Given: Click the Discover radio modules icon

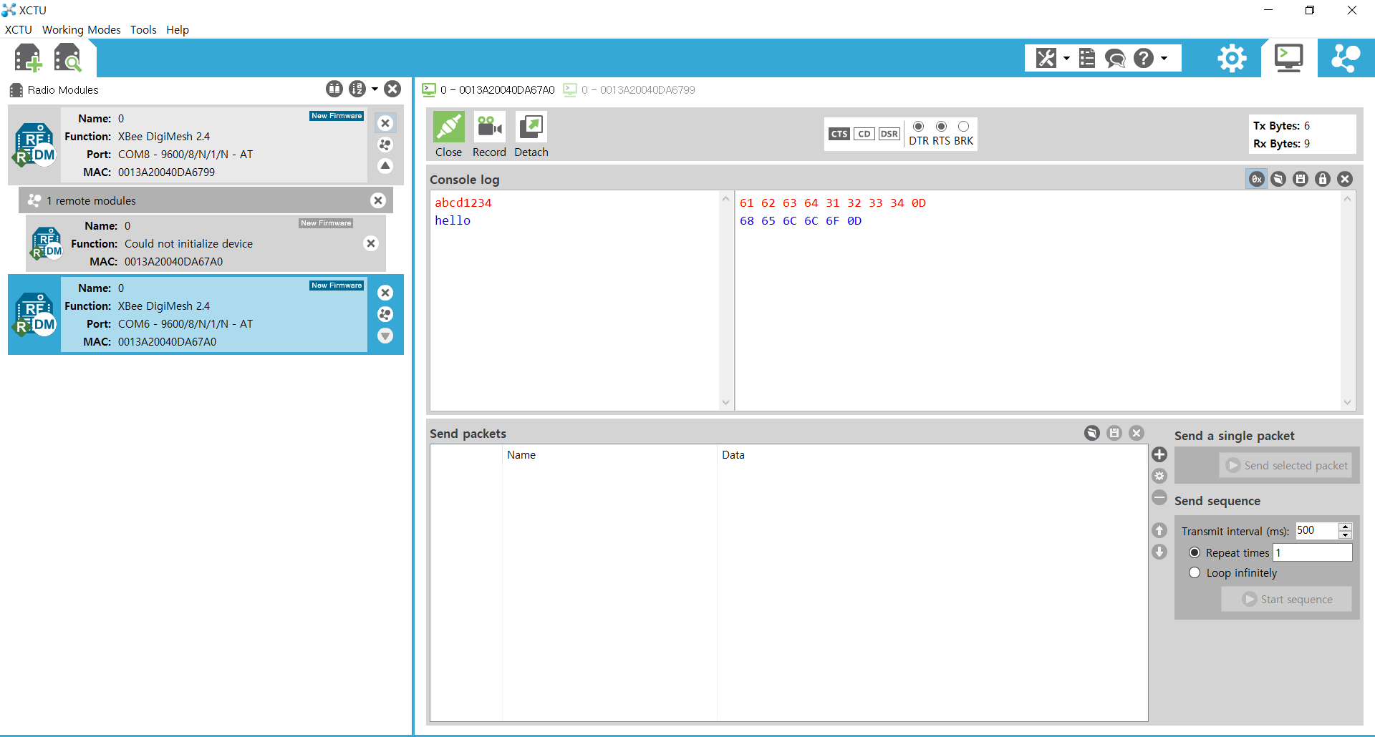Looking at the screenshot, I should coord(68,58).
